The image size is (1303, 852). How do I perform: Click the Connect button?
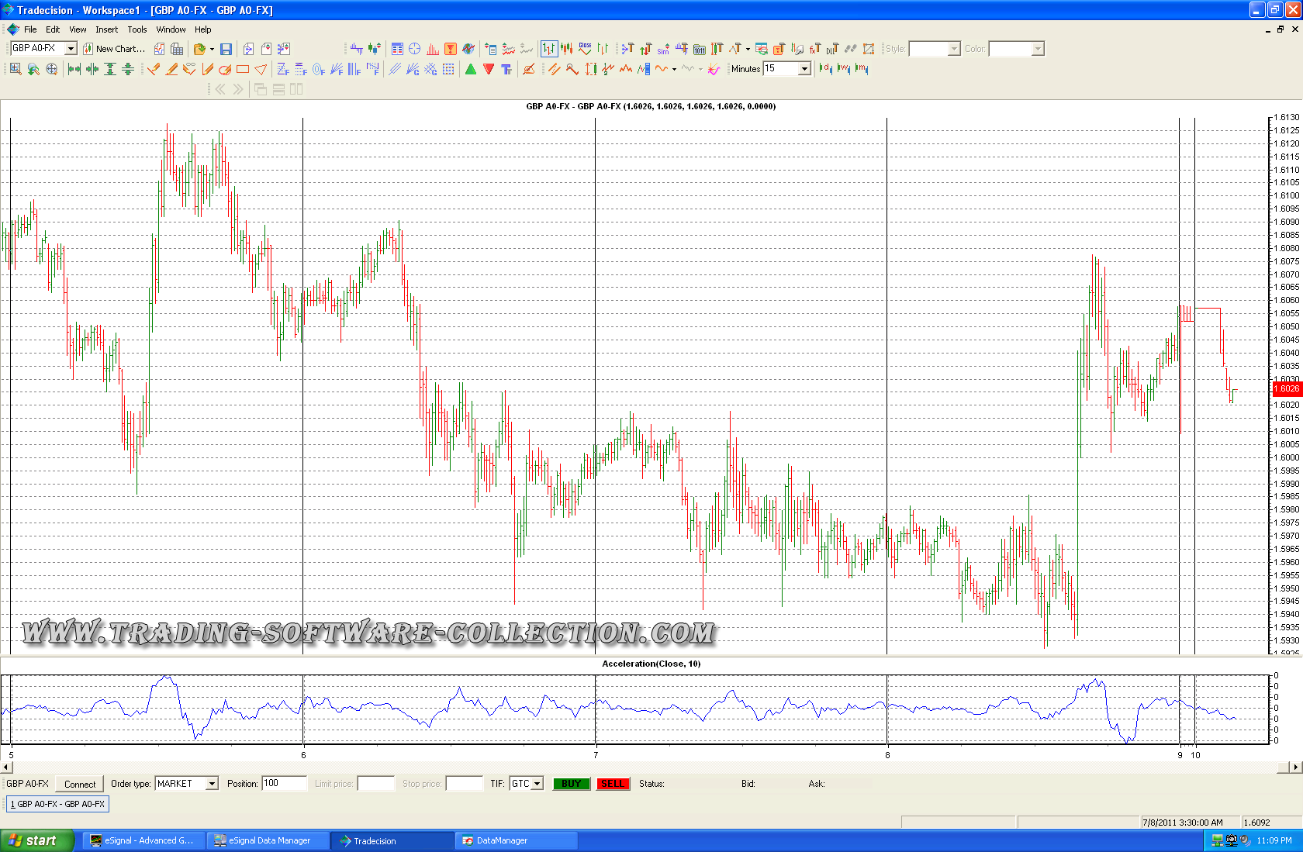(x=80, y=784)
